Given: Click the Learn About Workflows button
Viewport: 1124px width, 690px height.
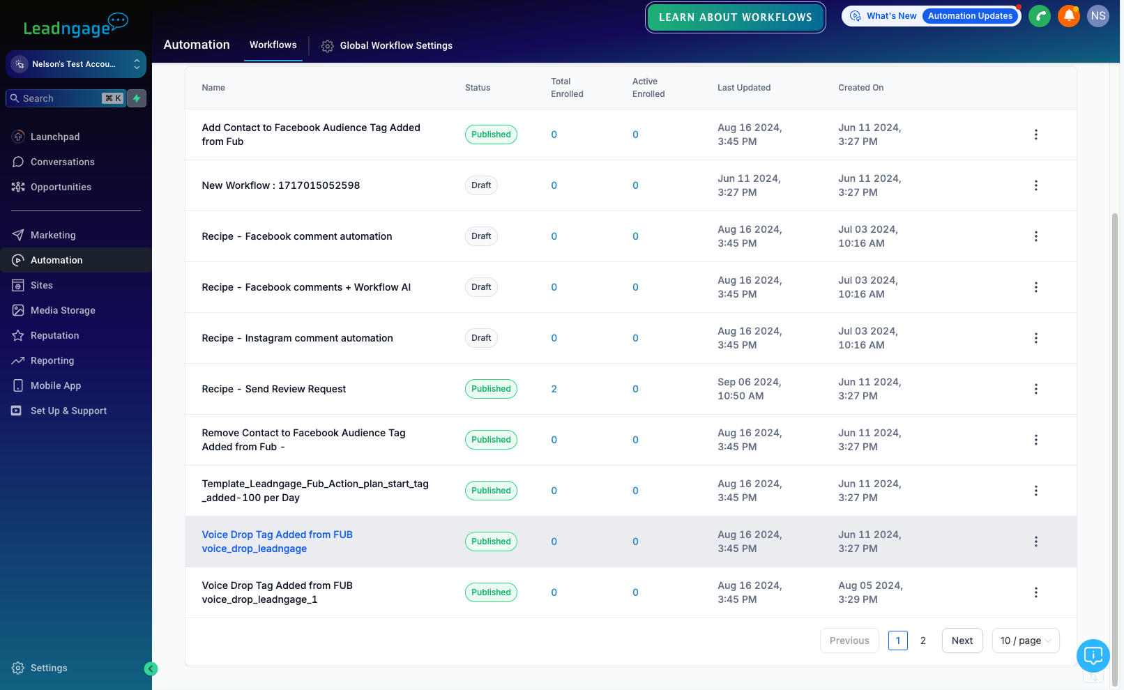Looking at the screenshot, I should [735, 17].
